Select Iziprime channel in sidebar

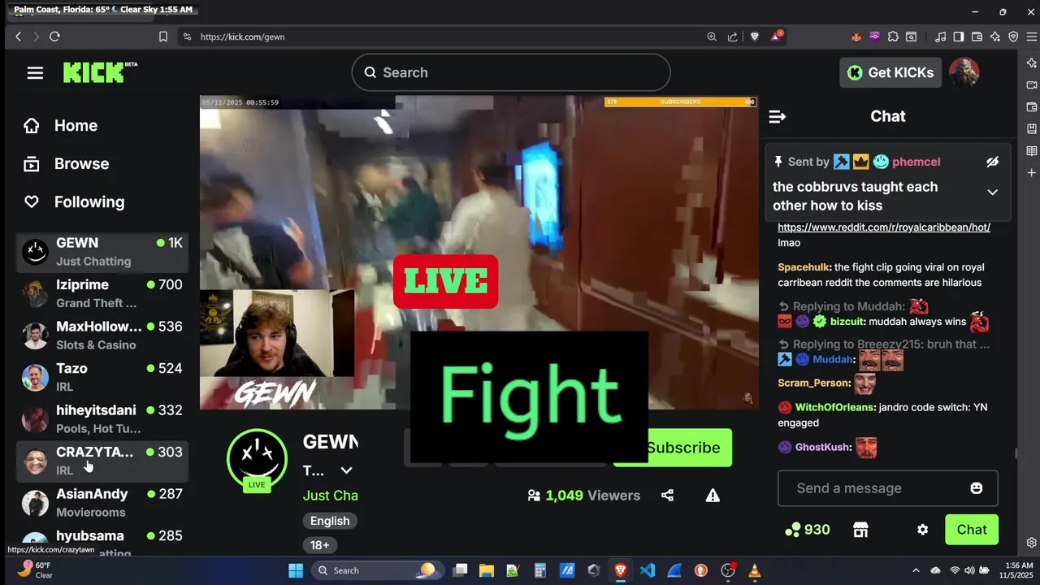point(102,293)
